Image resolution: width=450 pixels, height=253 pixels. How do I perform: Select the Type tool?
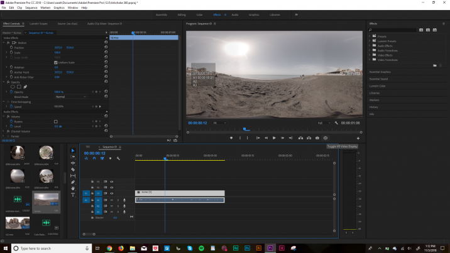point(73,195)
